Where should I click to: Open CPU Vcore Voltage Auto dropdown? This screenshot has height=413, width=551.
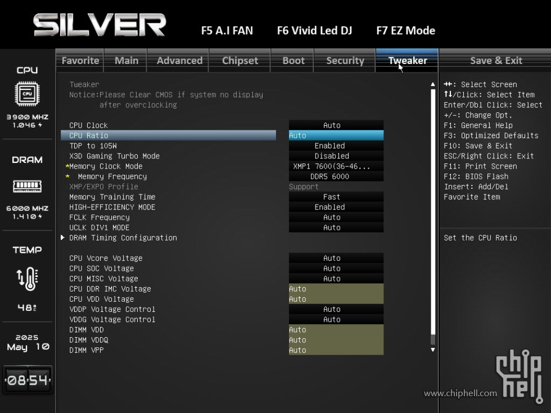(x=336, y=258)
